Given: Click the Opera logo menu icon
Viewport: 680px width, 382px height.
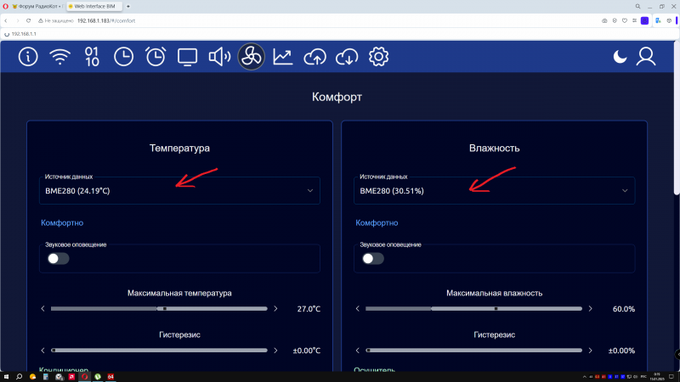Looking at the screenshot, I should pos(5,7).
